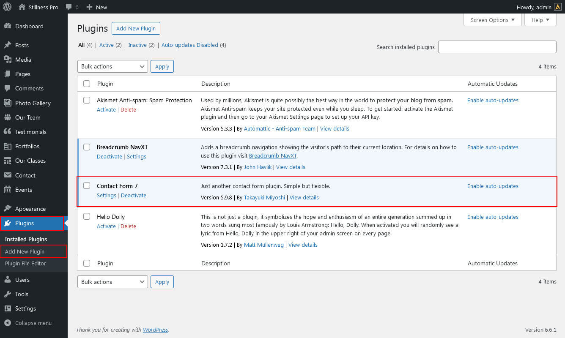The width and height of the screenshot is (565, 338).
Task: Activate the Akismet Anti-spam plugin
Action: tap(106, 109)
